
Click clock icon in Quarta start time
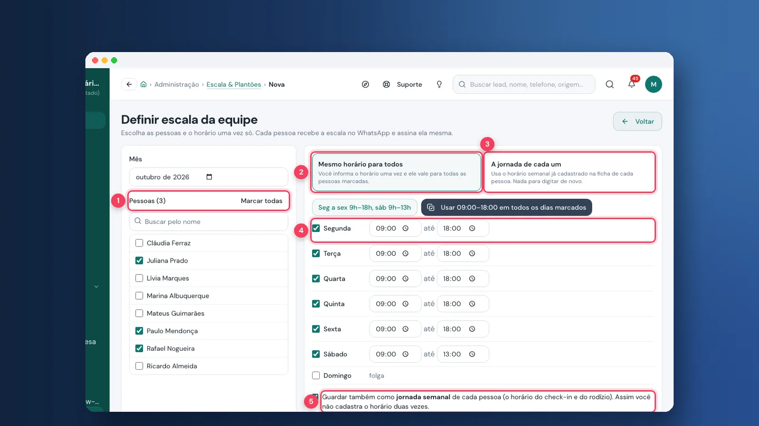406,279
